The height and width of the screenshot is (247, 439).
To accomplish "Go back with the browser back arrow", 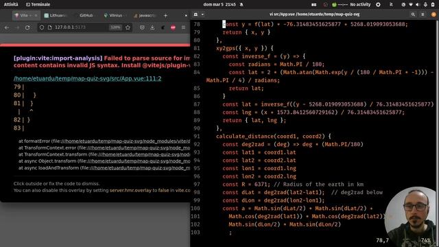I will 7,27.
